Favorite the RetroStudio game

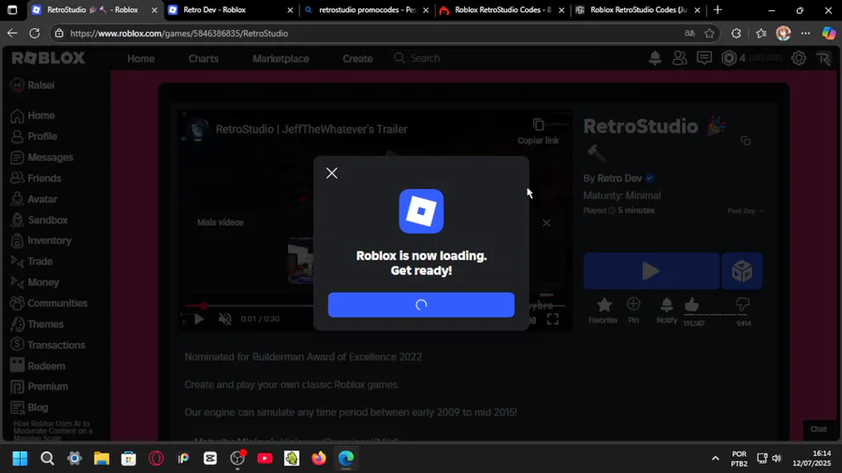pos(603,310)
